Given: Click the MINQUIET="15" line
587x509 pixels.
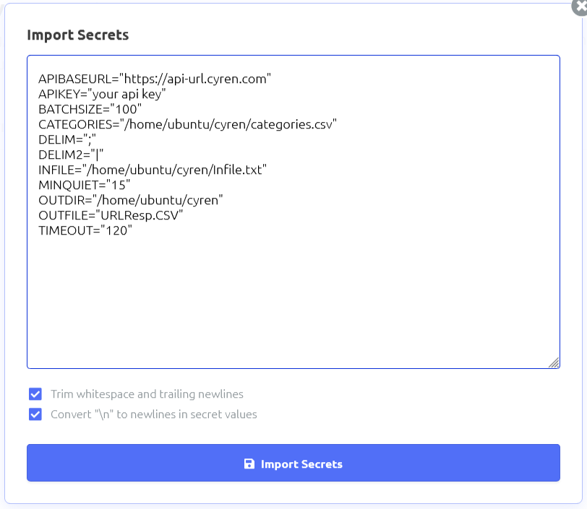Looking at the screenshot, I should (x=85, y=185).
